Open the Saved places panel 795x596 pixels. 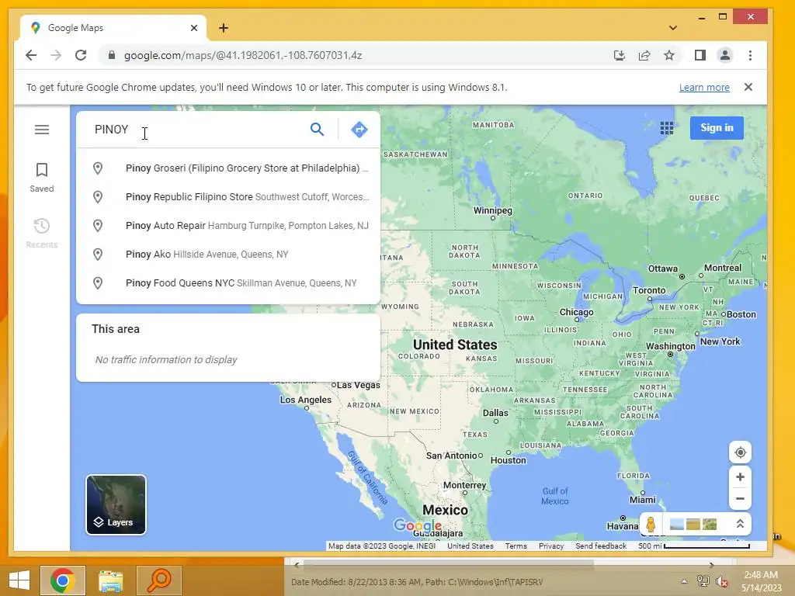click(x=42, y=178)
